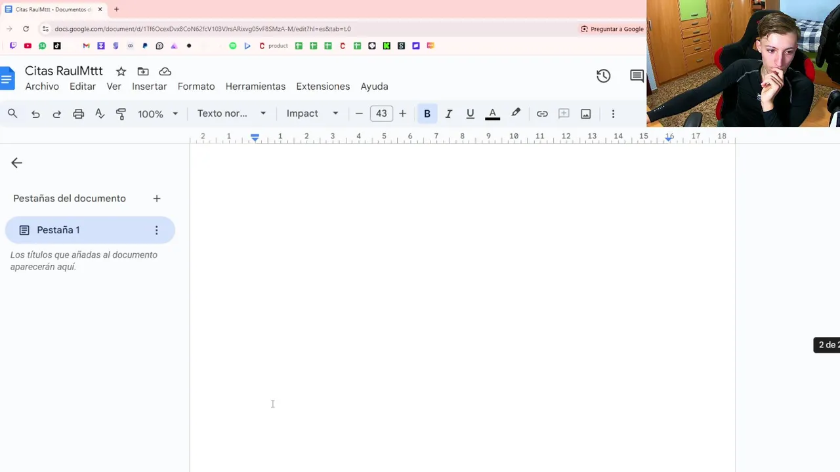Image resolution: width=840 pixels, height=472 pixels.
Task: Open version history clock icon
Action: tap(604, 76)
